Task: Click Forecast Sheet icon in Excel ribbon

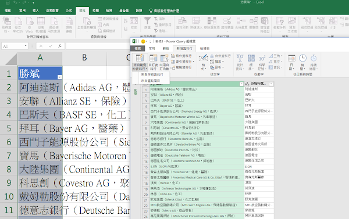Action: click(292, 21)
